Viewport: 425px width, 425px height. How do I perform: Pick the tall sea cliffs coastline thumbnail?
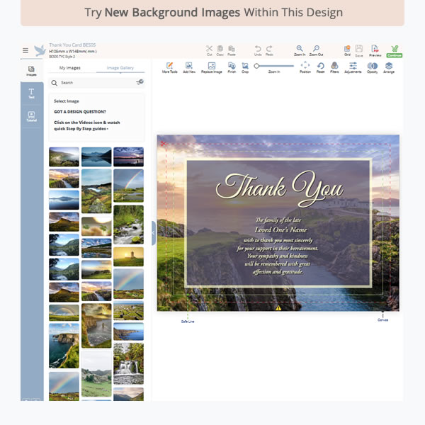64,346
